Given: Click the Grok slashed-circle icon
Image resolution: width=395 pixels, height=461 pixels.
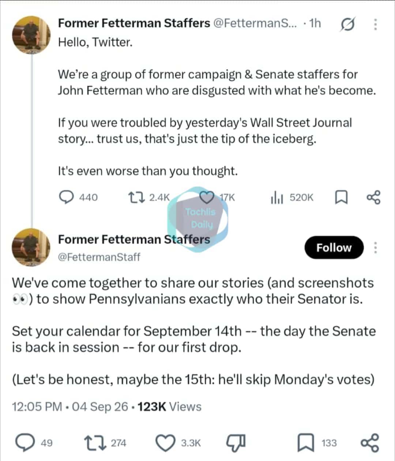Looking at the screenshot, I should click(x=347, y=25).
